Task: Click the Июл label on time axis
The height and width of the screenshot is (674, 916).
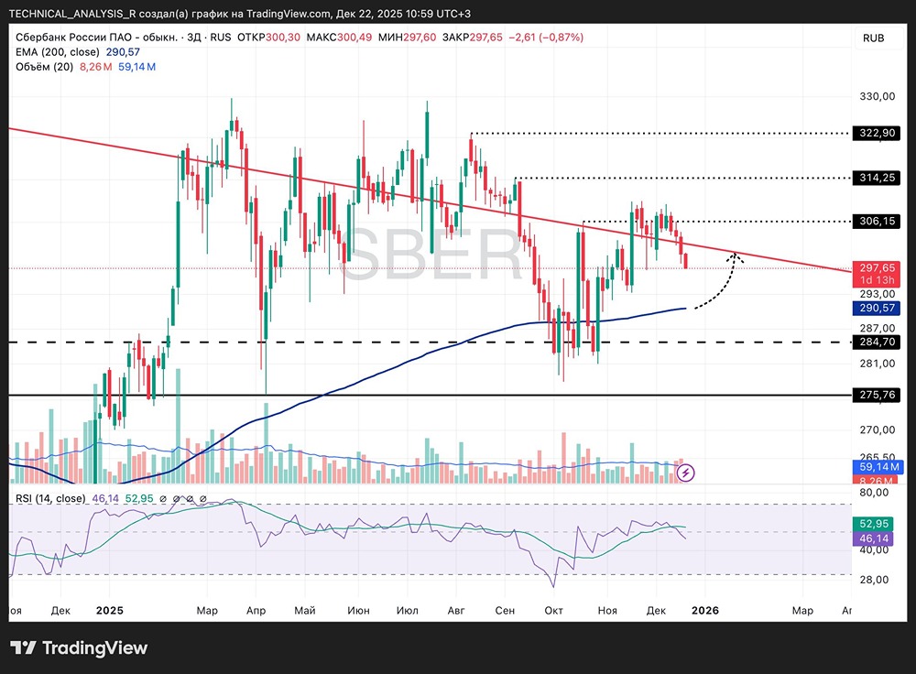Action: click(408, 610)
